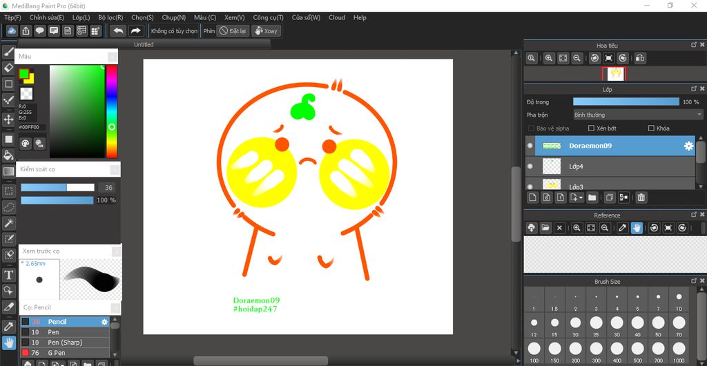
Task: Open a reference image with the folder icon
Action: [x=545, y=228]
